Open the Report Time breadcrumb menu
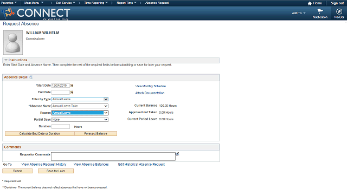Screen dimensions: 347x195 click(126, 3)
